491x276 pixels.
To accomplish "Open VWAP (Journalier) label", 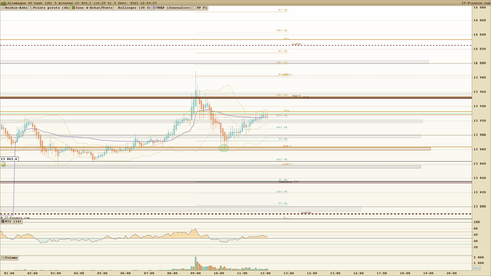I will (x=174, y=8).
